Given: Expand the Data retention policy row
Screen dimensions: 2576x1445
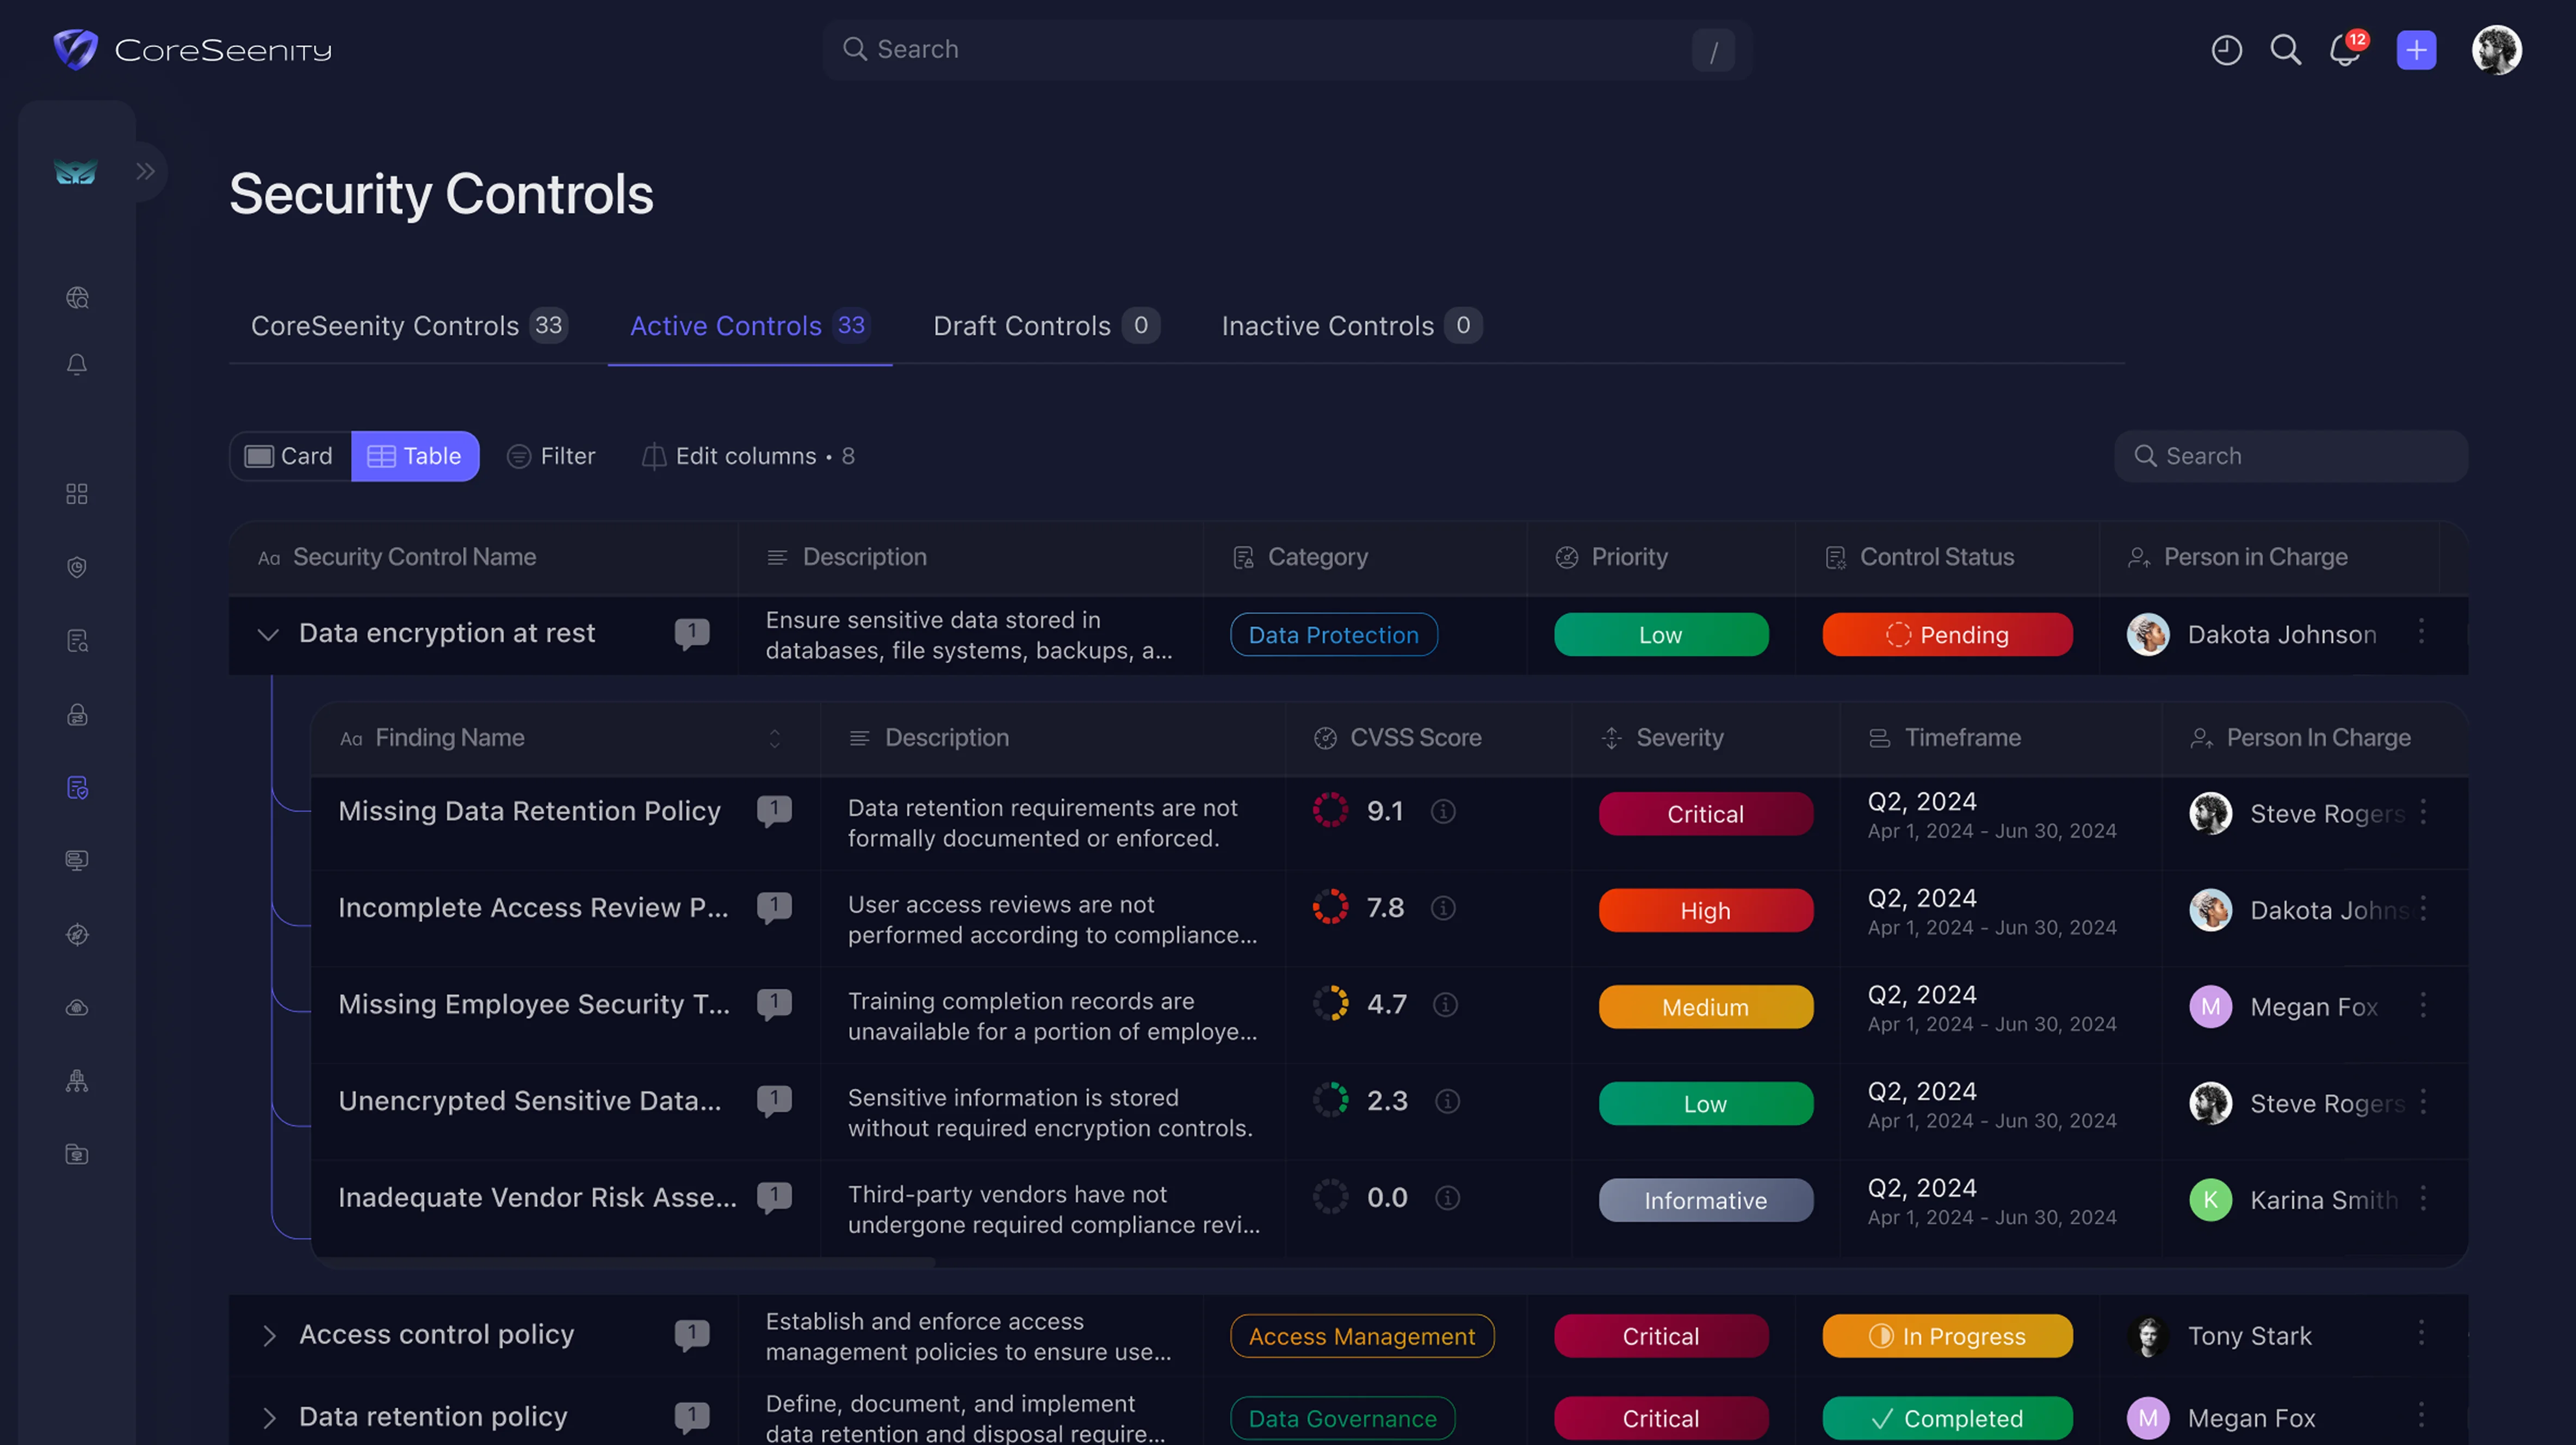Looking at the screenshot, I should 268,1418.
